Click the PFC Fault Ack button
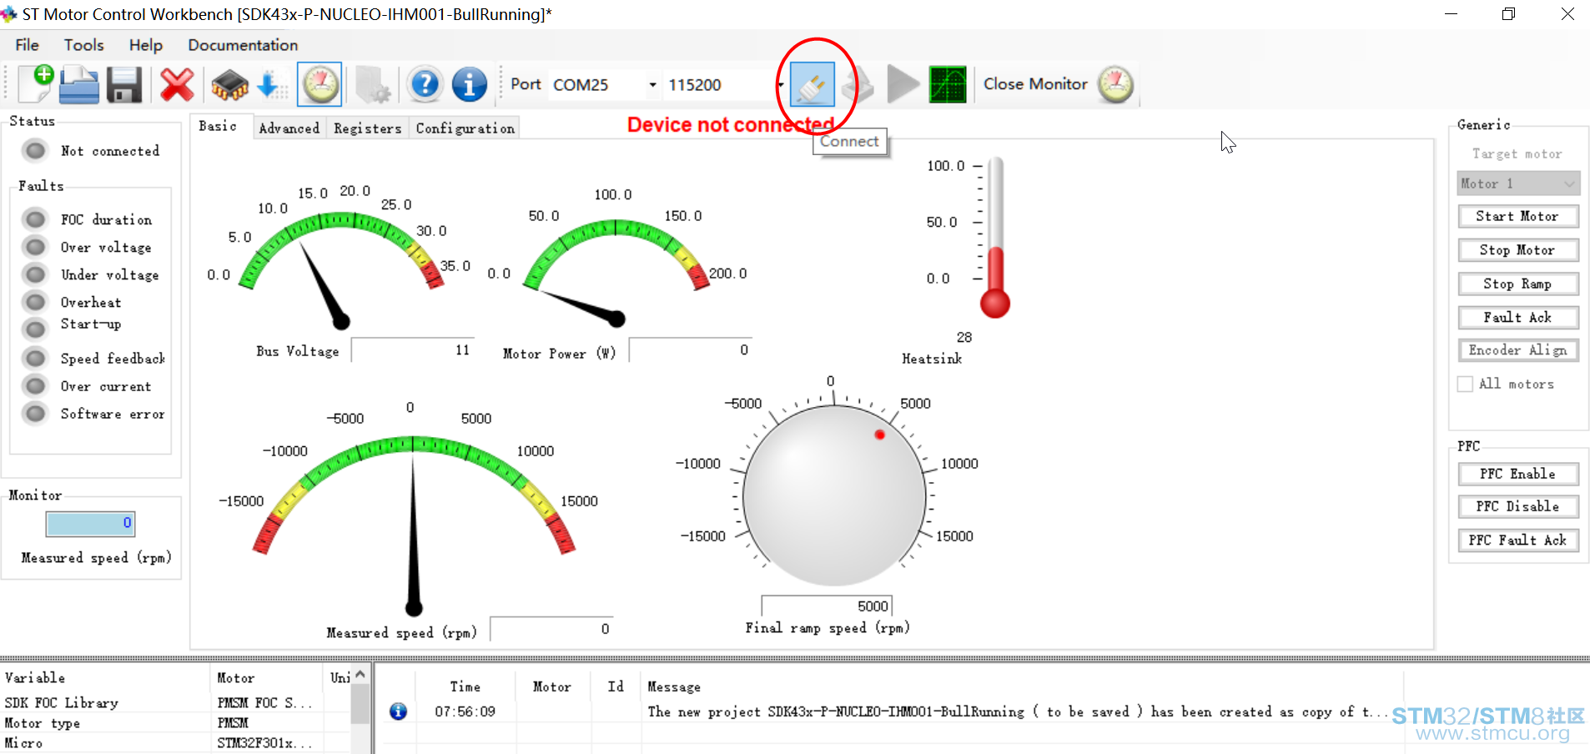The width and height of the screenshot is (1590, 754). pos(1518,540)
